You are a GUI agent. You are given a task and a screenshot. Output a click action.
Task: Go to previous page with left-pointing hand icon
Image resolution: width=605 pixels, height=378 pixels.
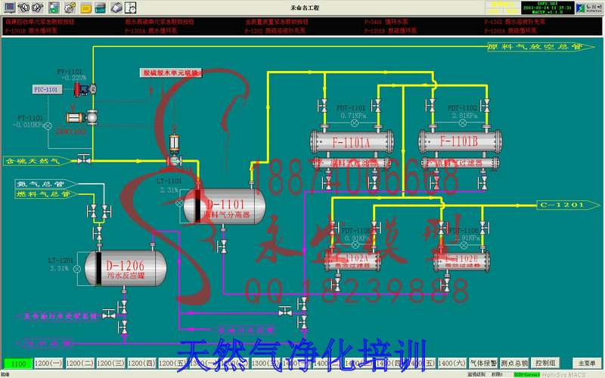click(23, 8)
